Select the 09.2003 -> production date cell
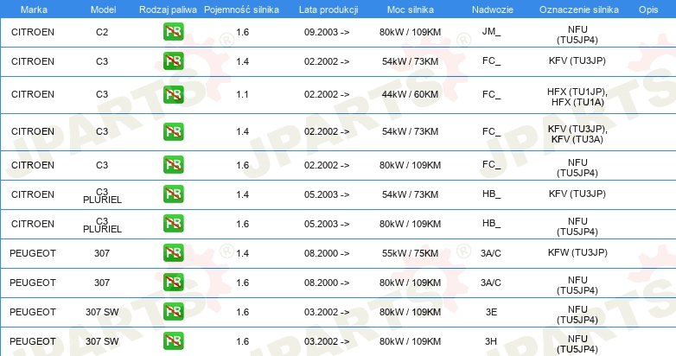 [x=327, y=32]
